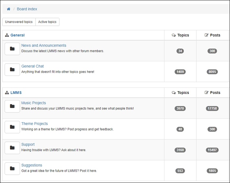Click the text 'Got a great idea for the future of LMMS?'

click(x=50, y=171)
